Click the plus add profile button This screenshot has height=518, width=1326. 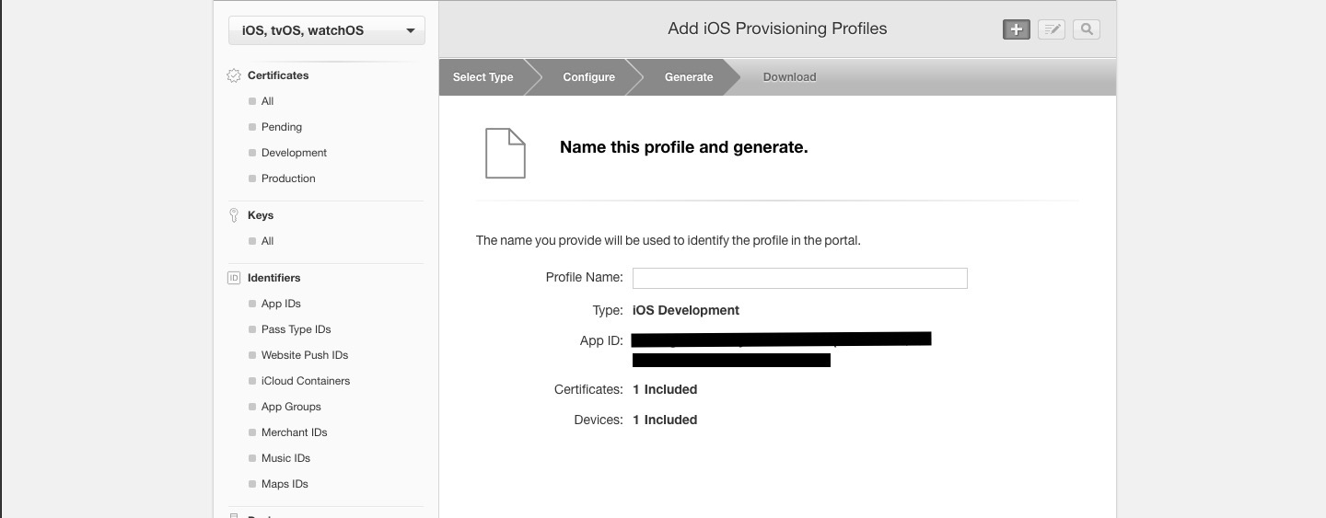click(1016, 29)
